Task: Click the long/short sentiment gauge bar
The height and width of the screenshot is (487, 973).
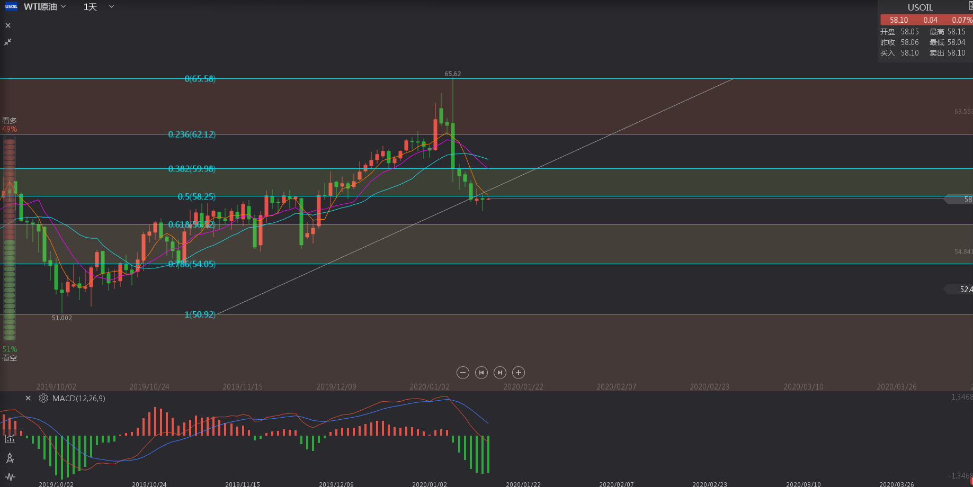Action: coord(10,238)
